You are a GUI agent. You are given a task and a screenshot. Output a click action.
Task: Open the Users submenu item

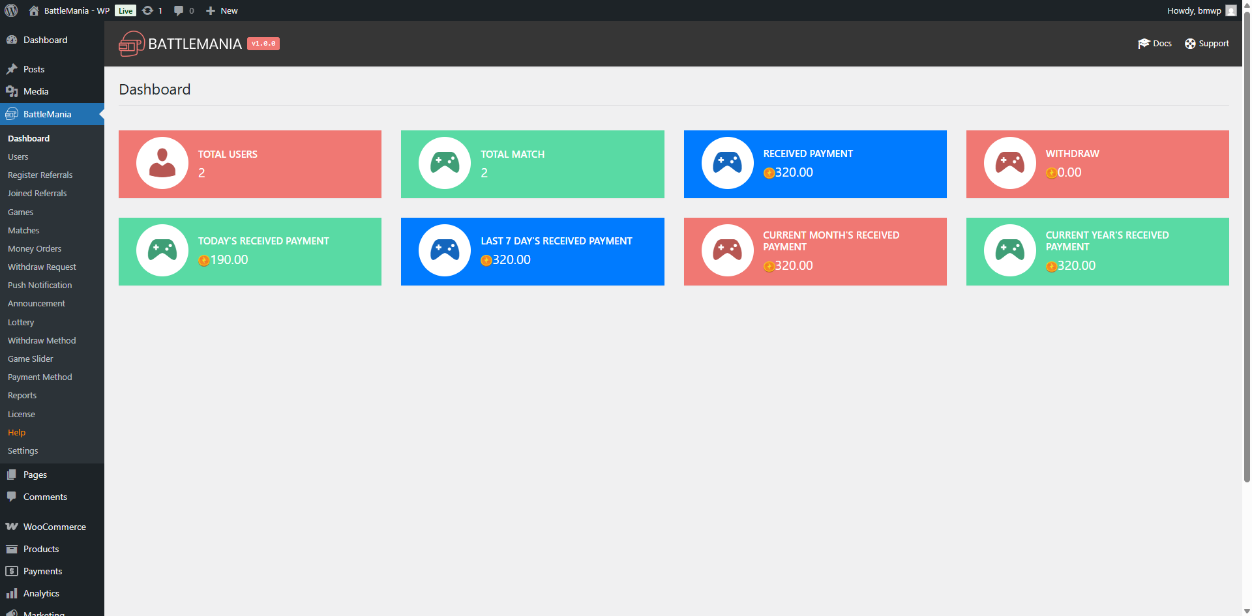(18, 157)
